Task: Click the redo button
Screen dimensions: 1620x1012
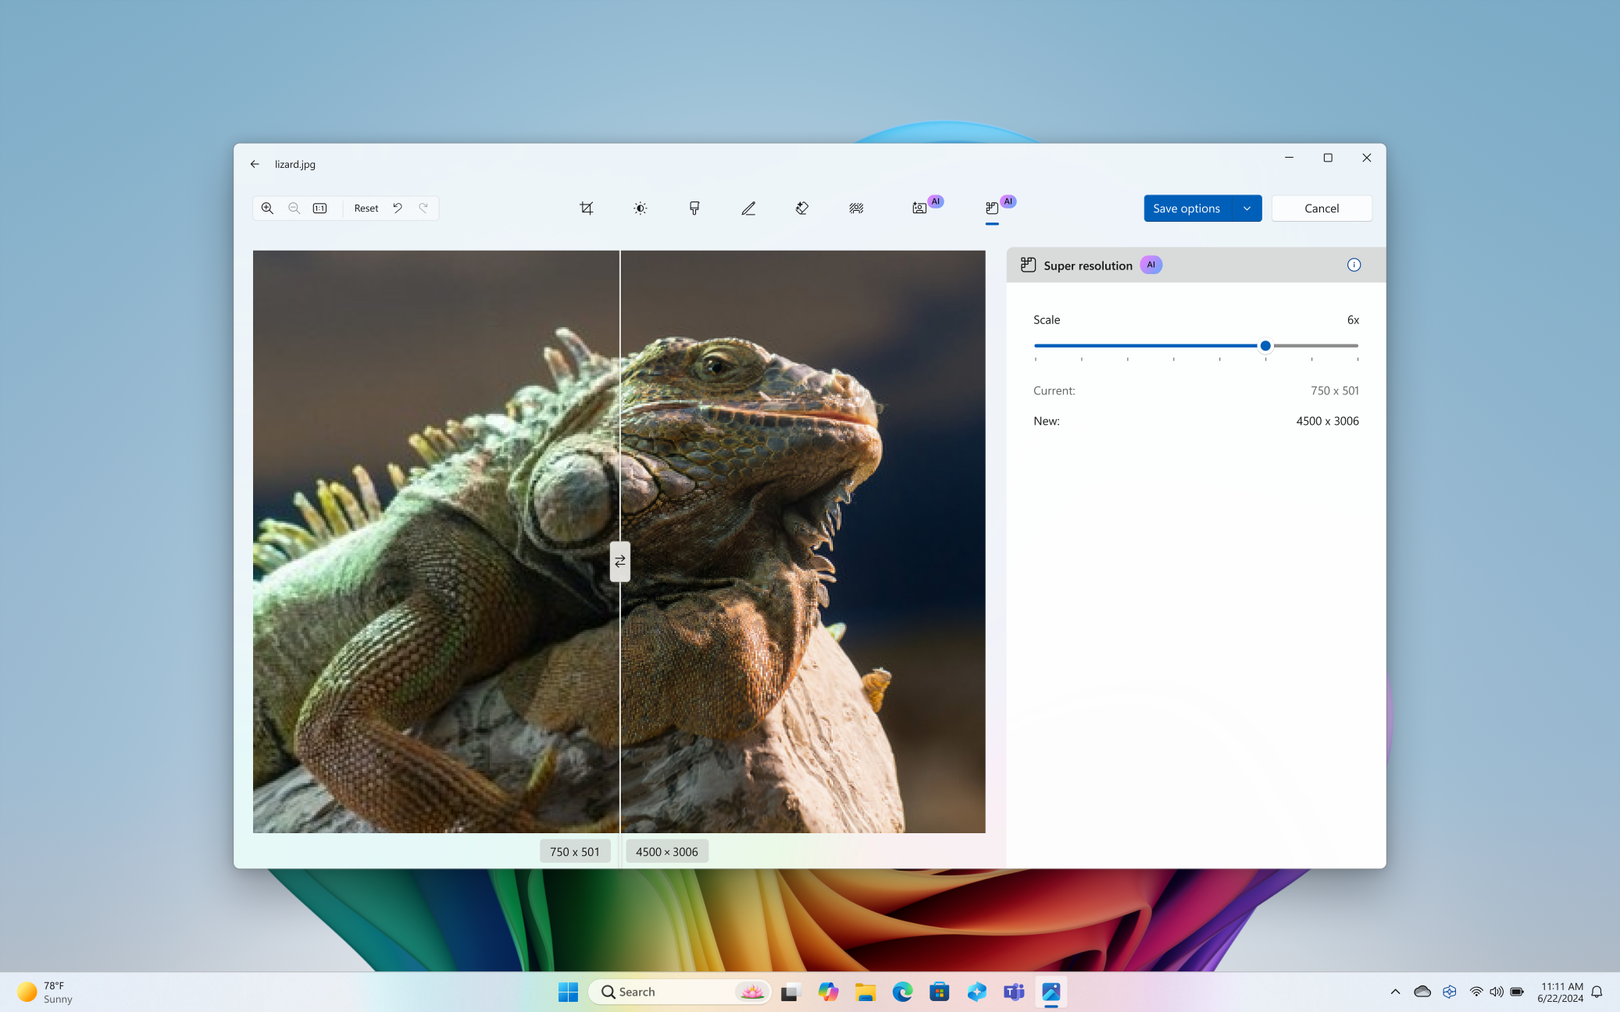Action: pos(423,208)
